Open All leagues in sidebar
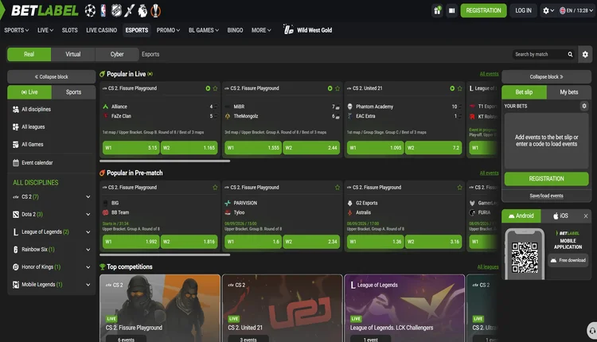This screenshot has width=597, height=342. click(x=51, y=126)
